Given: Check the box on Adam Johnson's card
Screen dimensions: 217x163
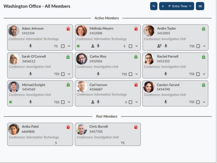Looking at the screenshot, I should [x=63, y=46].
